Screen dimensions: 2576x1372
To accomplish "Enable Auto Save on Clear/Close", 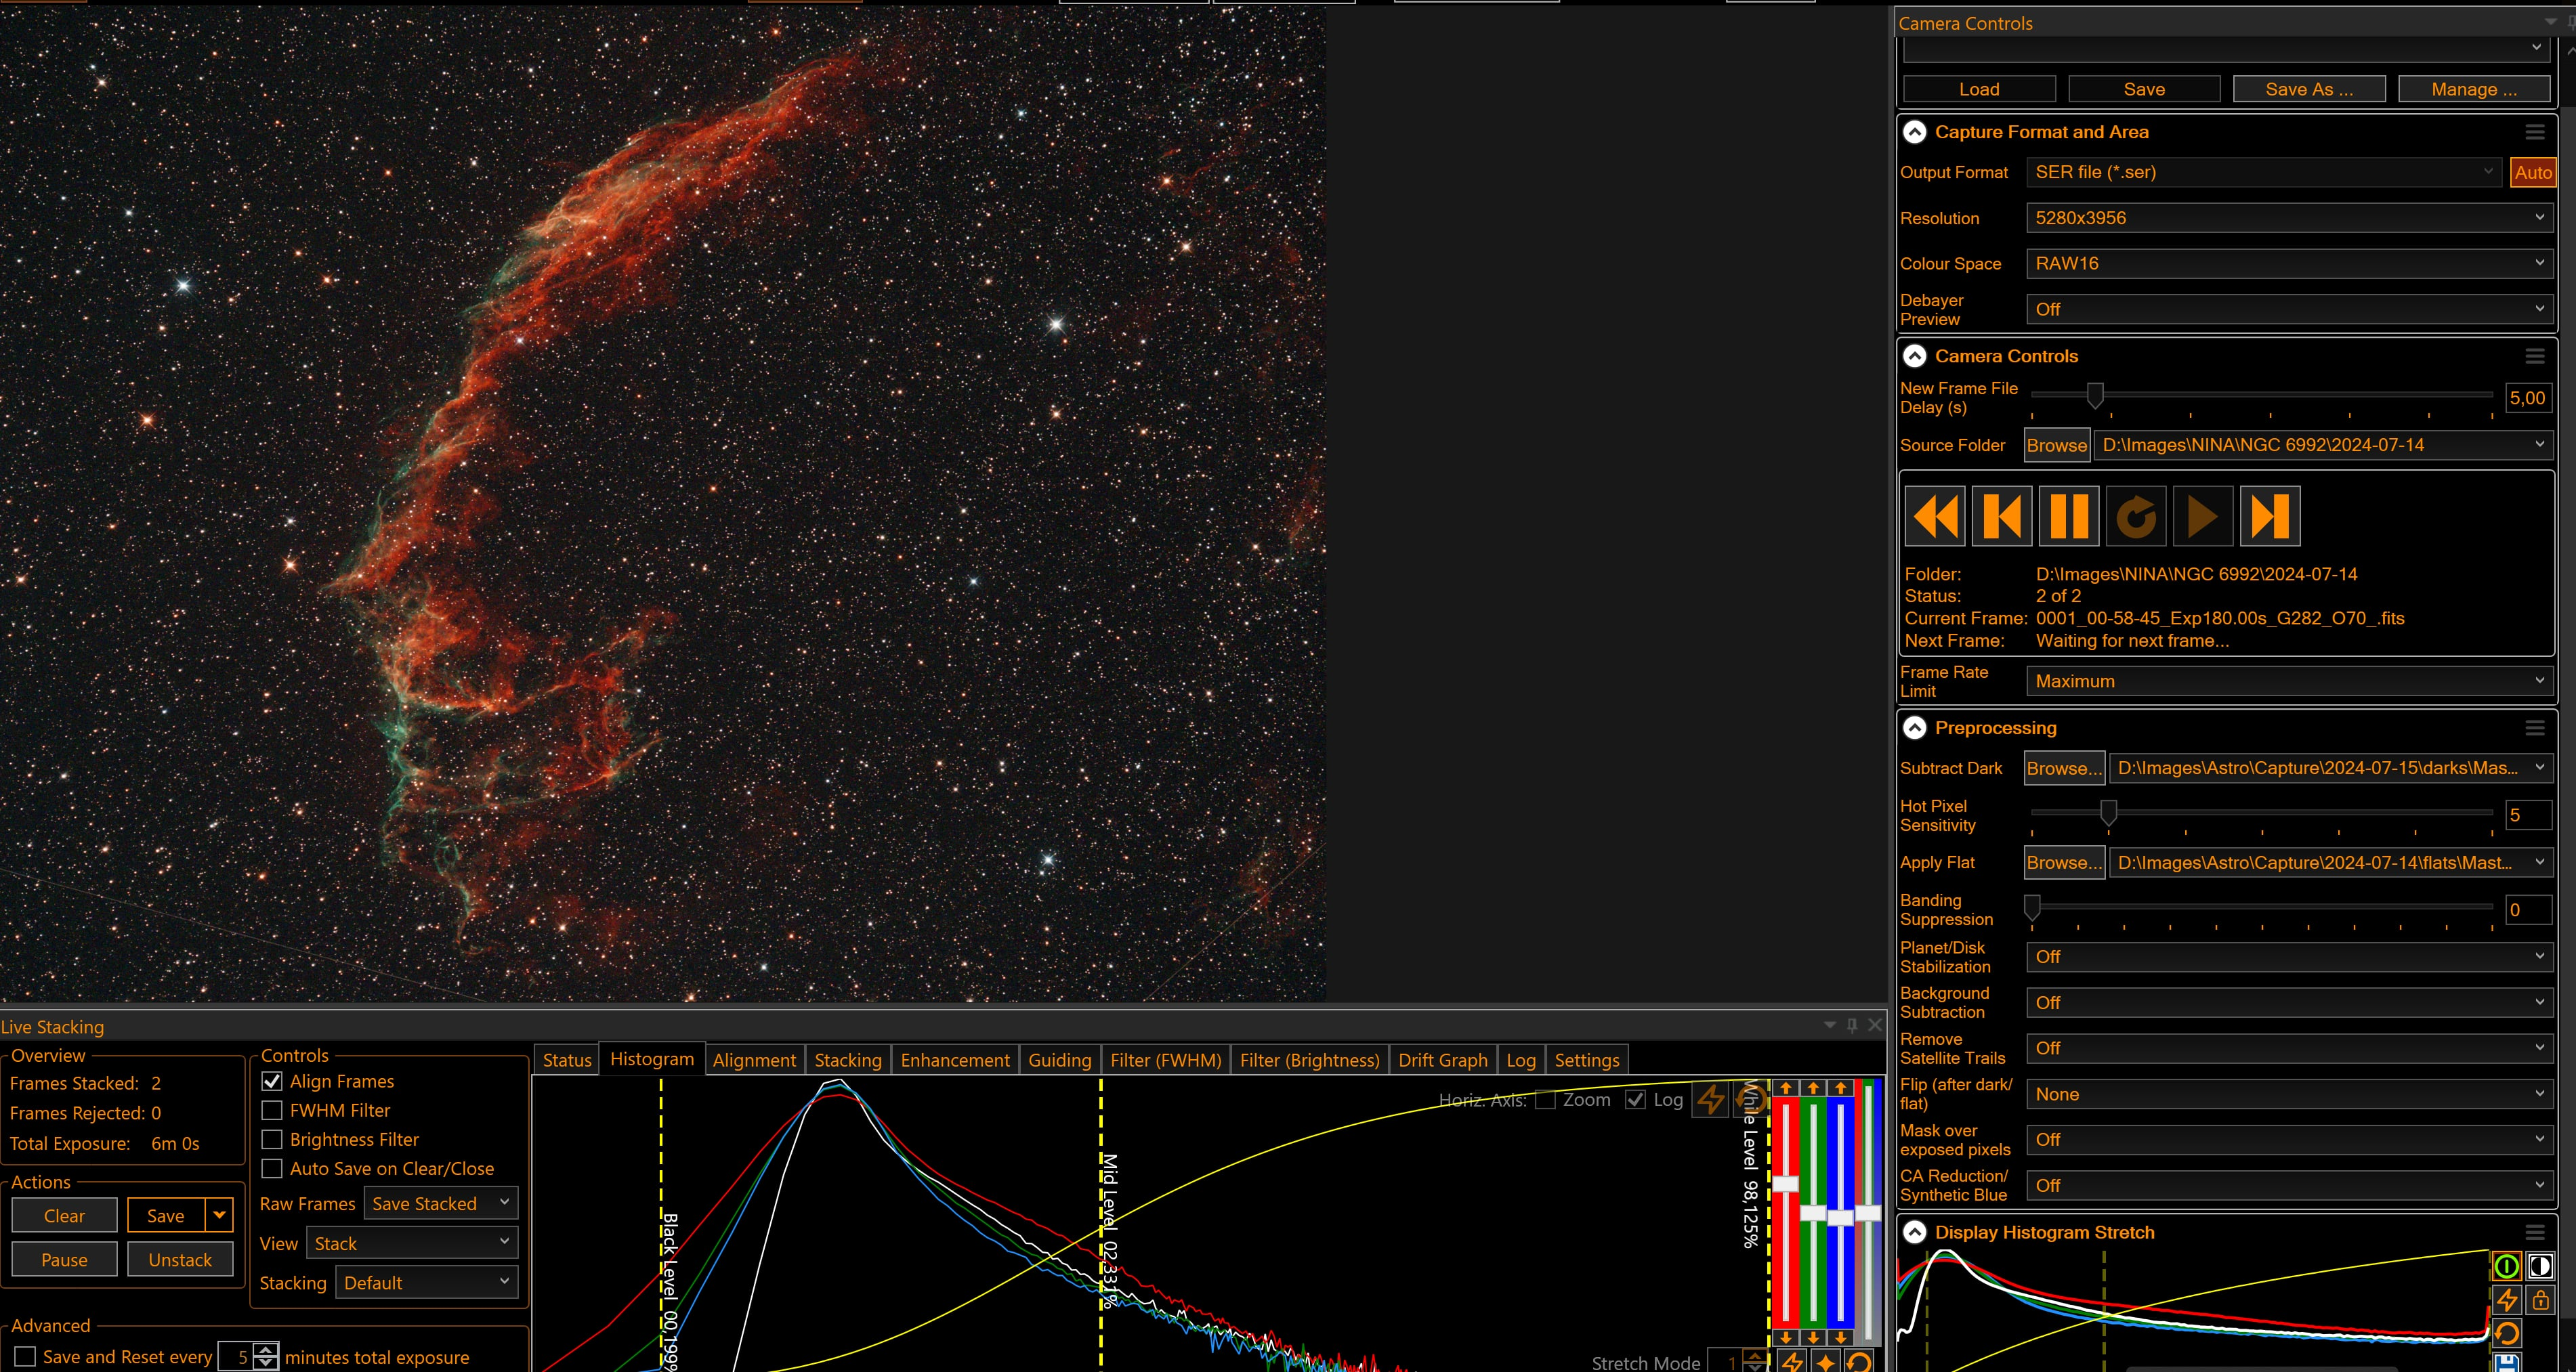I will 271,1168.
